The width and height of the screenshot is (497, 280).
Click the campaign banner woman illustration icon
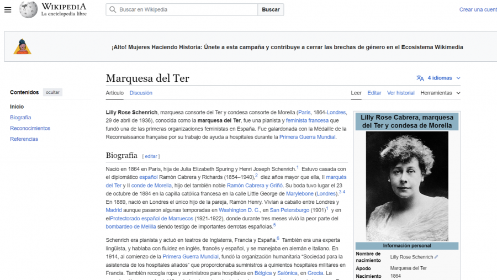(22, 46)
